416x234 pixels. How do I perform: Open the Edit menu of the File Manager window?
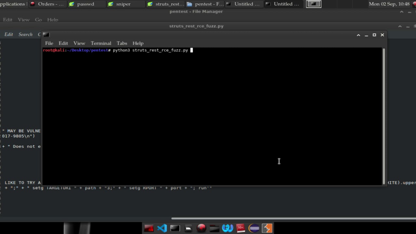[7, 20]
